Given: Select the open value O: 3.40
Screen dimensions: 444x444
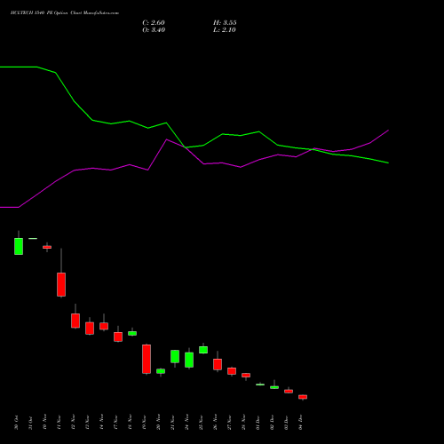Looking at the screenshot, I should [154, 30].
